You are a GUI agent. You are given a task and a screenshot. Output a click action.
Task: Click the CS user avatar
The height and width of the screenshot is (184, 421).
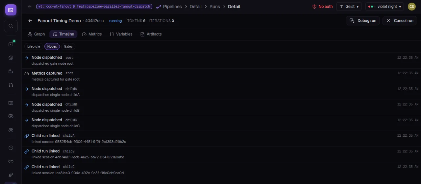click(x=411, y=7)
